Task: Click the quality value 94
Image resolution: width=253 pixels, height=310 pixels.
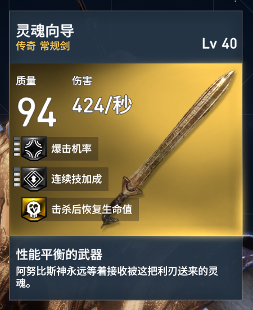Action: point(37,112)
